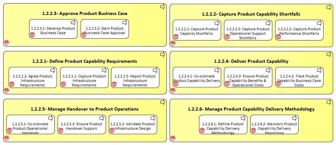
Task: Select Capture Product Operational Support Shortfalls box
Action: (x=248, y=30)
